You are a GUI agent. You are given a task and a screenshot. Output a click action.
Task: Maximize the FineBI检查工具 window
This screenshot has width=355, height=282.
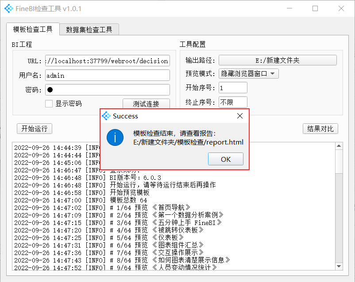click(315, 8)
